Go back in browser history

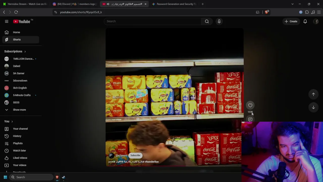pos(4,12)
